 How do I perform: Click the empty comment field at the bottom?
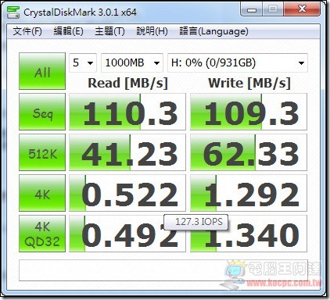163,270
